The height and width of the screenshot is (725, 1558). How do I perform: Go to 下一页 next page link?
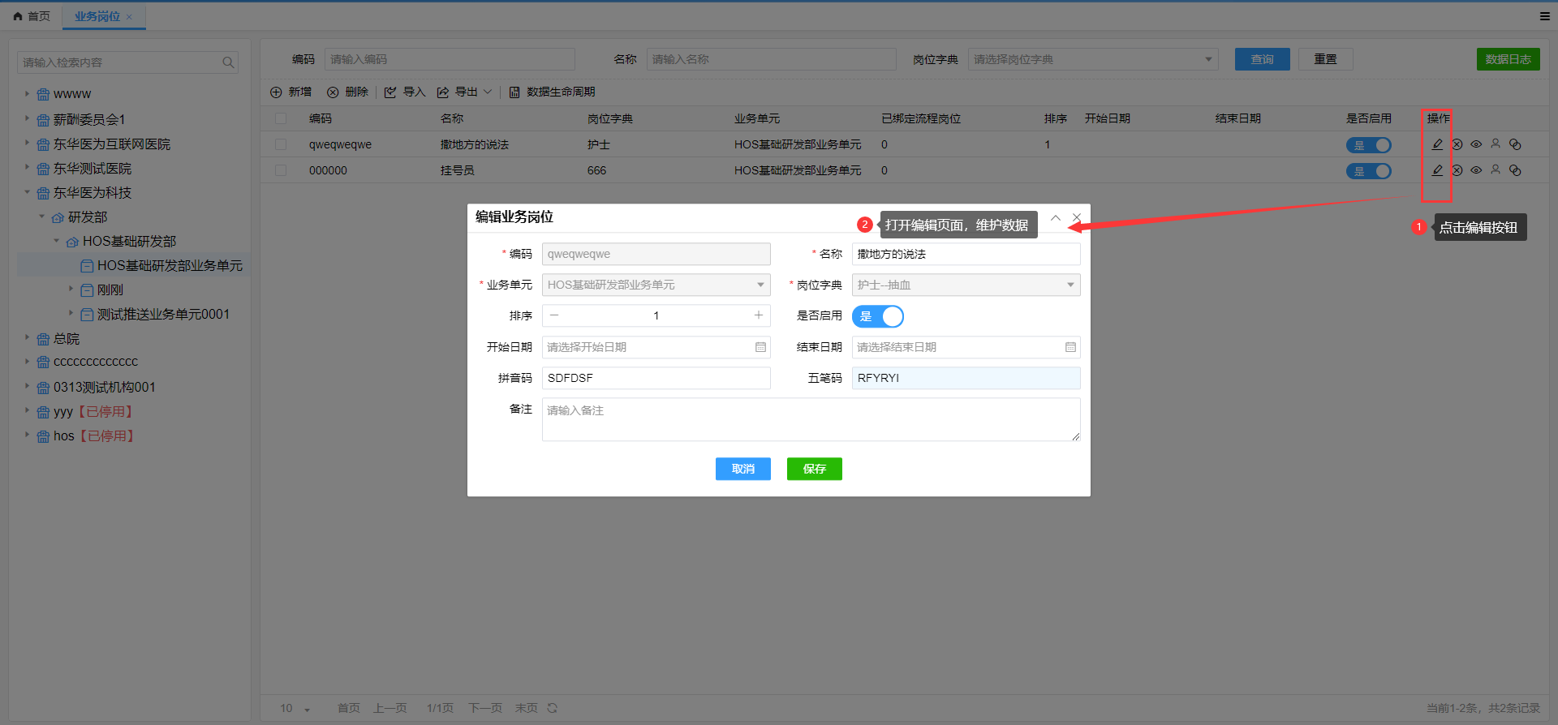[x=485, y=708]
